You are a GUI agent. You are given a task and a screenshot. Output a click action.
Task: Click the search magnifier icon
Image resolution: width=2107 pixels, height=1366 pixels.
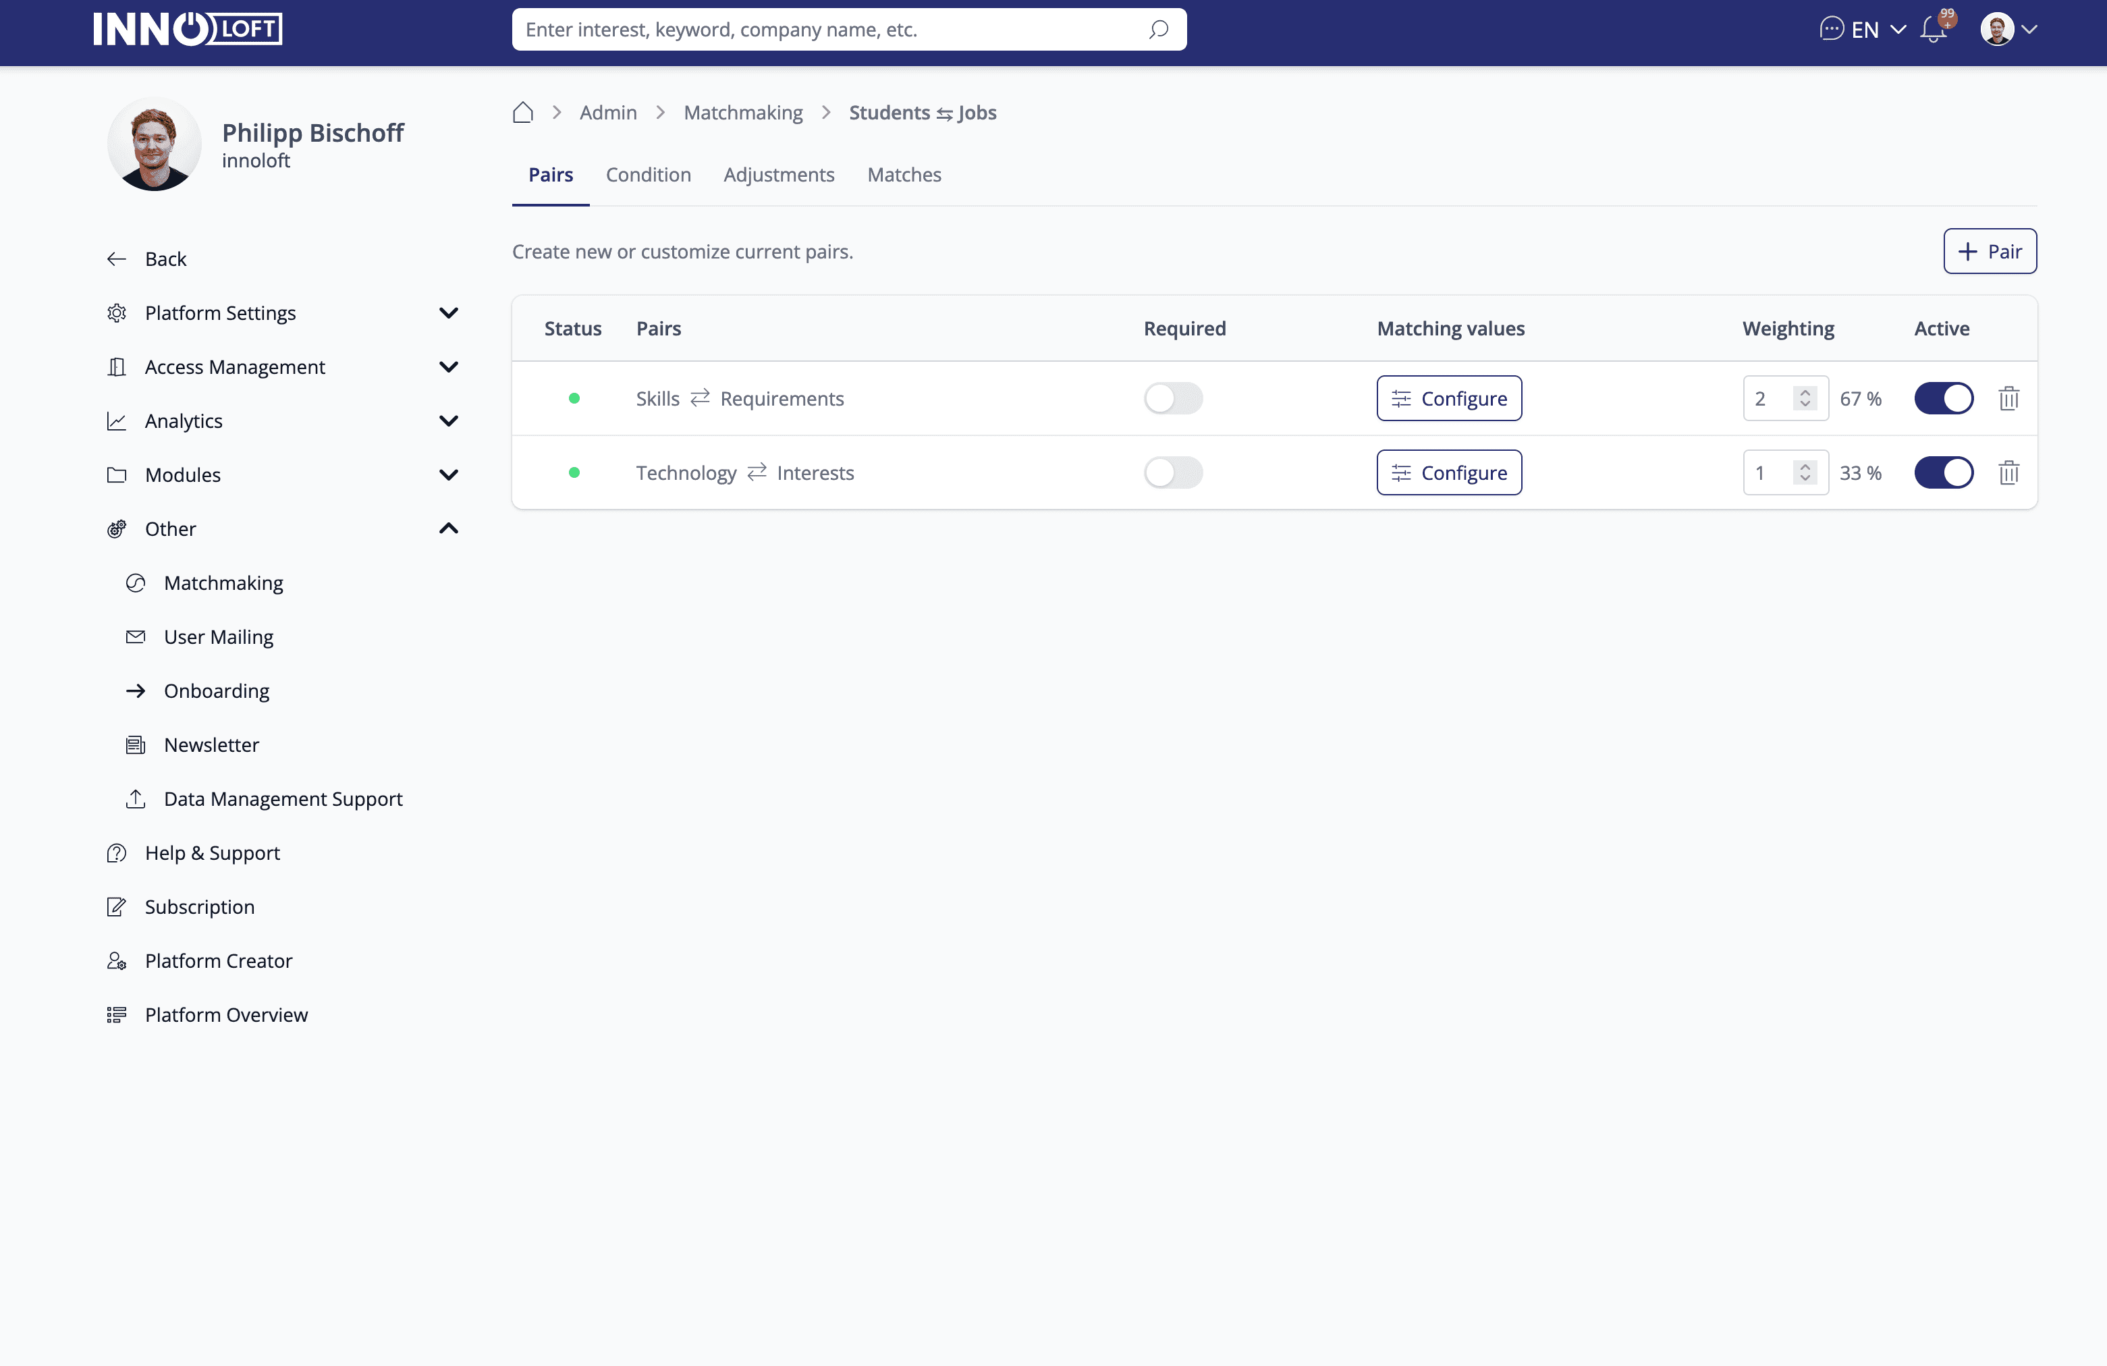1158,30
